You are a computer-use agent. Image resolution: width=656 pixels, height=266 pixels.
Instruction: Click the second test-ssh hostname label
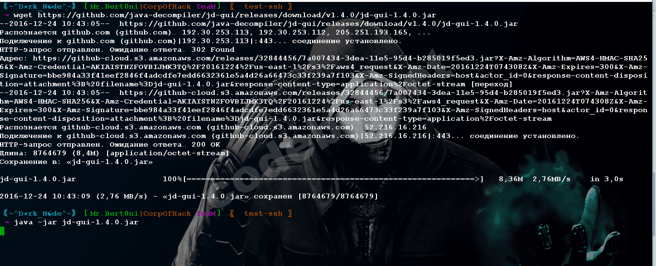click(263, 213)
